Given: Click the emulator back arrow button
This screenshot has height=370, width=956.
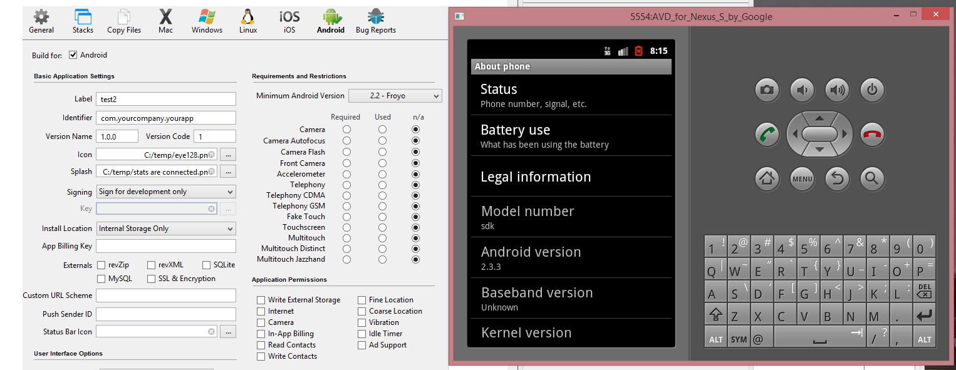Looking at the screenshot, I should click(x=837, y=179).
